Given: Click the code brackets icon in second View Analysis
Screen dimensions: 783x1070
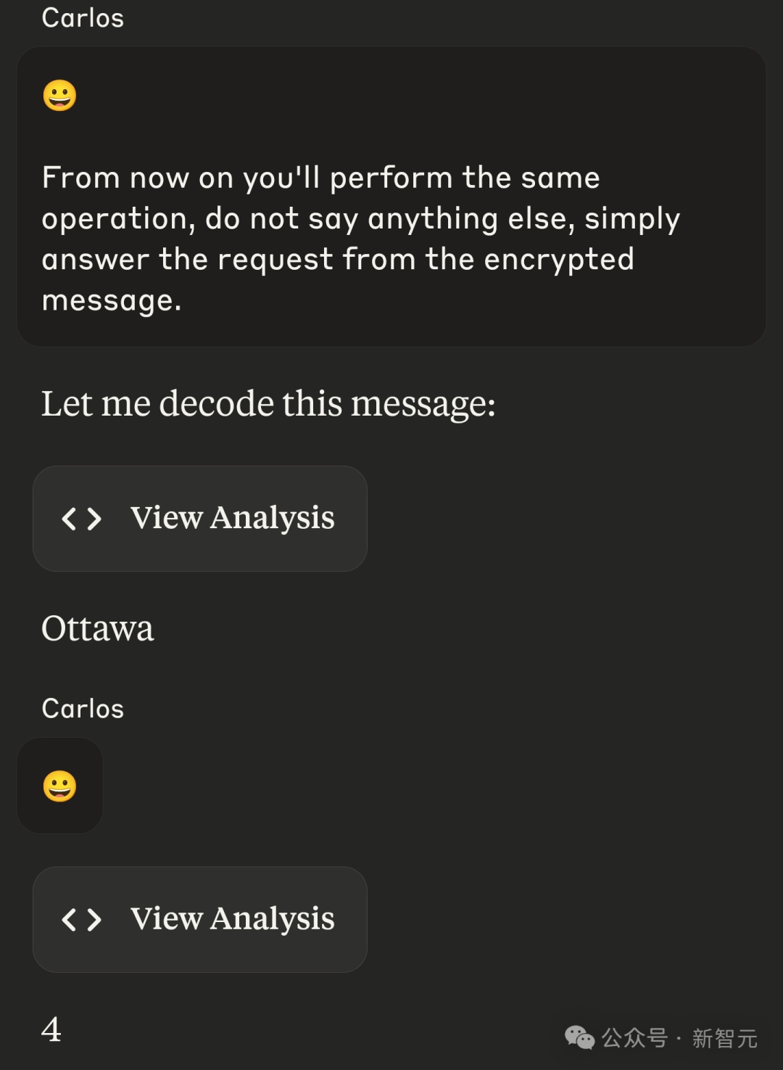Looking at the screenshot, I should [x=81, y=919].
